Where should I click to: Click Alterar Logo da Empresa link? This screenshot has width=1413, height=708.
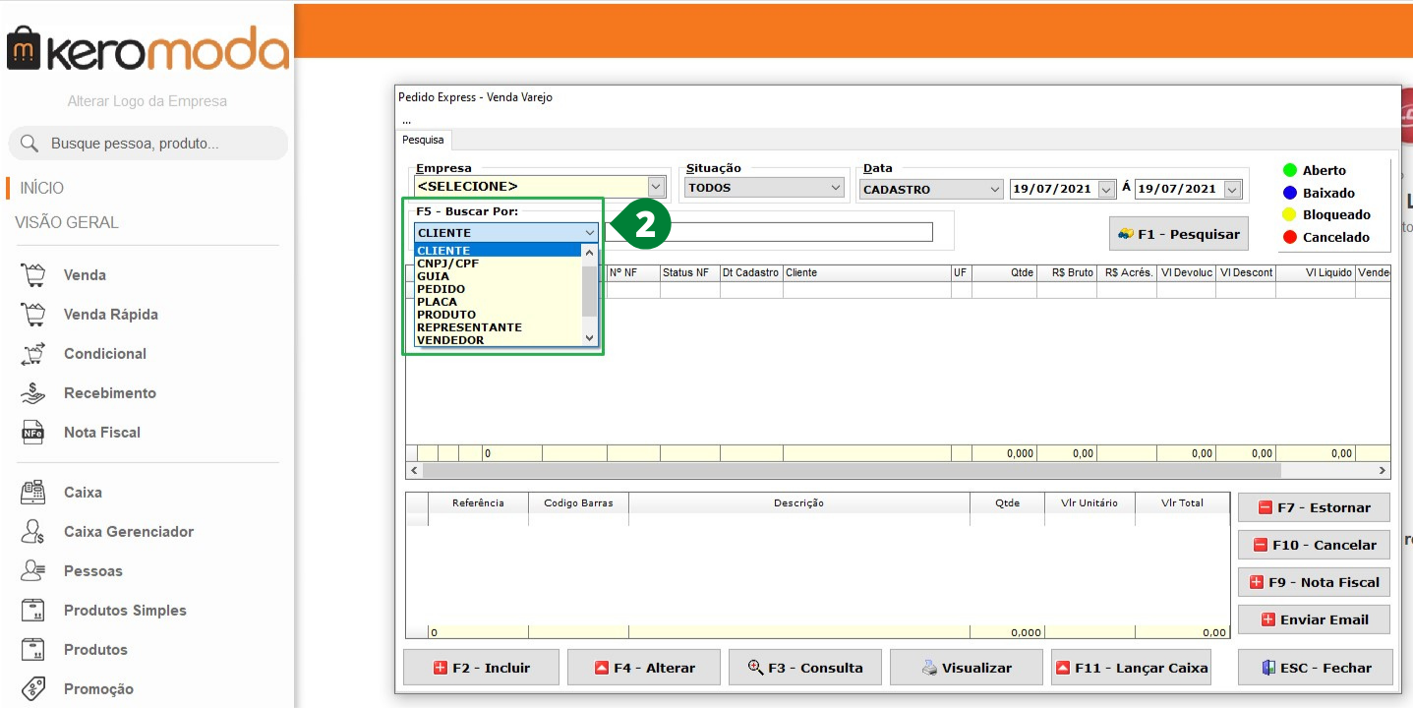point(147,101)
